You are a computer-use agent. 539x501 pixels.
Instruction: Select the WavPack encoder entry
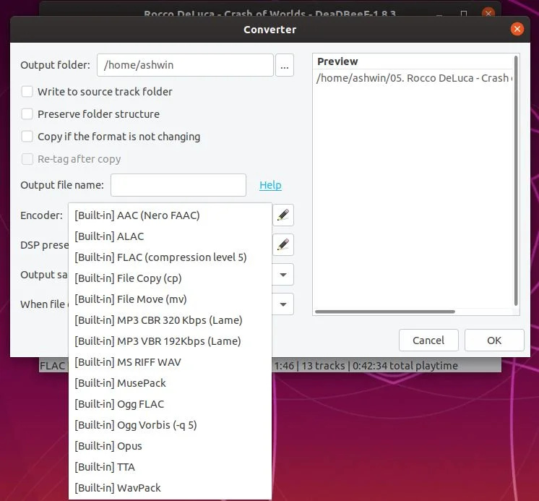pos(118,488)
